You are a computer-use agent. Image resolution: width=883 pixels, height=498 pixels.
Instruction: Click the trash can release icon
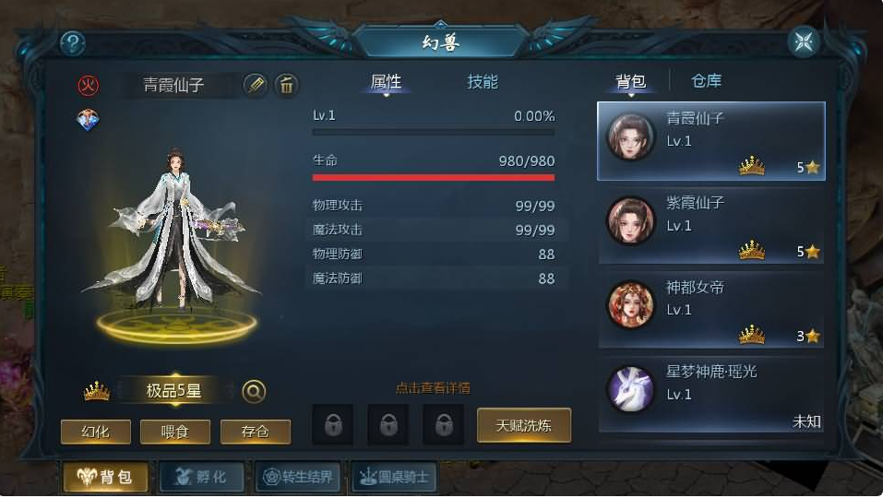pyautogui.click(x=287, y=85)
